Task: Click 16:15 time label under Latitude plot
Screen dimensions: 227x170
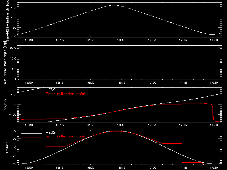Action: pos(60,168)
